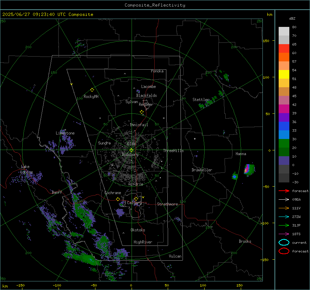The height and width of the screenshot is (290, 310).
Task: Click the light gray swatch between 80 and 70 dBZ
Action: pyautogui.click(x=284, y=31)
